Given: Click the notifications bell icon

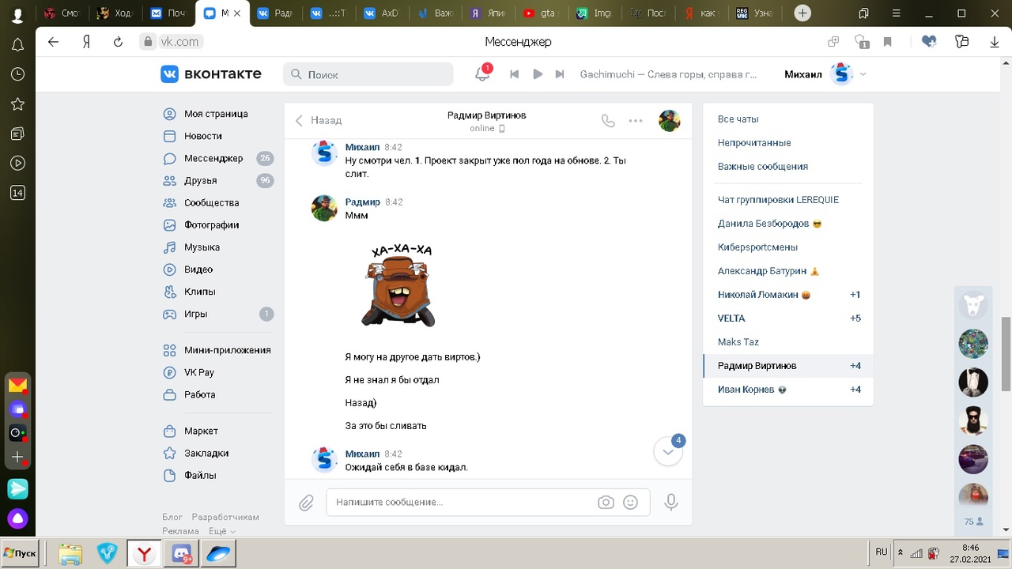Looking at the screenshot, I should 481,73.
